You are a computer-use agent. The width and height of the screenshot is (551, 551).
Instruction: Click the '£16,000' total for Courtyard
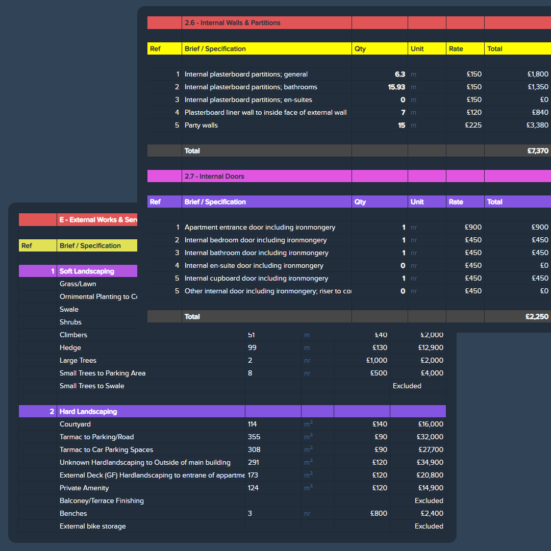click(431, 424)
